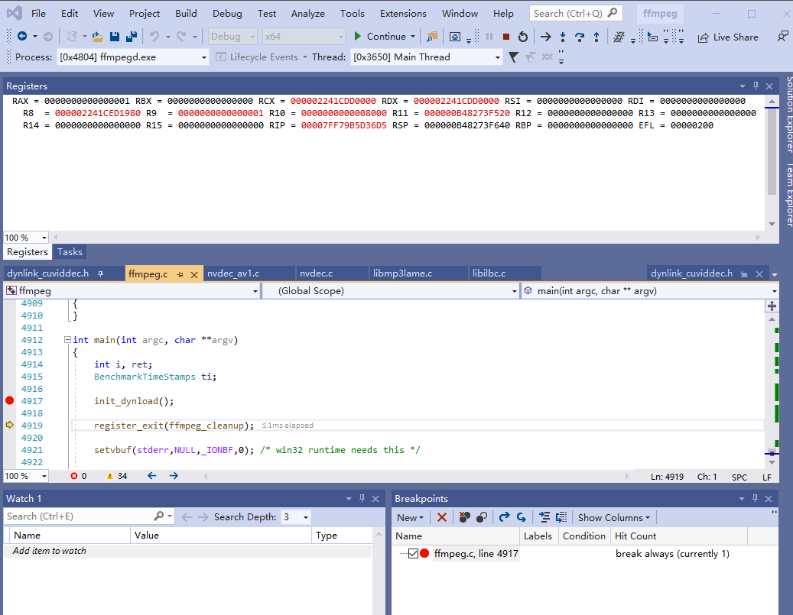793x615 pixels.
Task: Click the Step Over icon
Action: pyautogui.click(x=580, y=37)
